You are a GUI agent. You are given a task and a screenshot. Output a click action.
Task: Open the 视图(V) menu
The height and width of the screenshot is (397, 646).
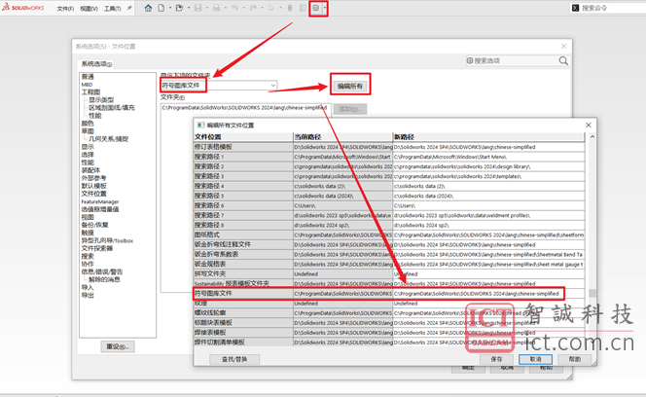coord(89,8)
